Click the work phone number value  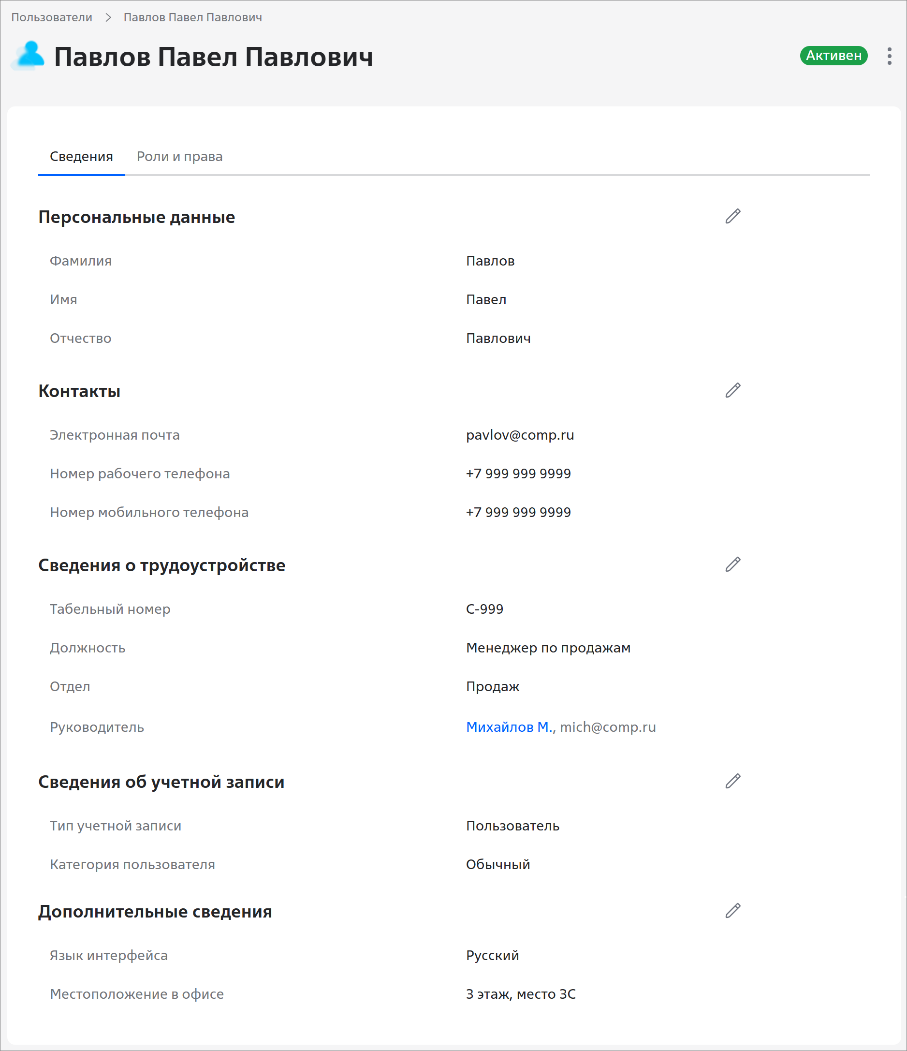click(x=518, y=473)
